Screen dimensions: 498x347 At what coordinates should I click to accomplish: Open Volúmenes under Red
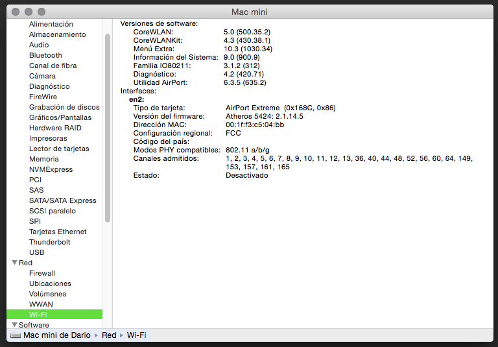click(47, 294)
